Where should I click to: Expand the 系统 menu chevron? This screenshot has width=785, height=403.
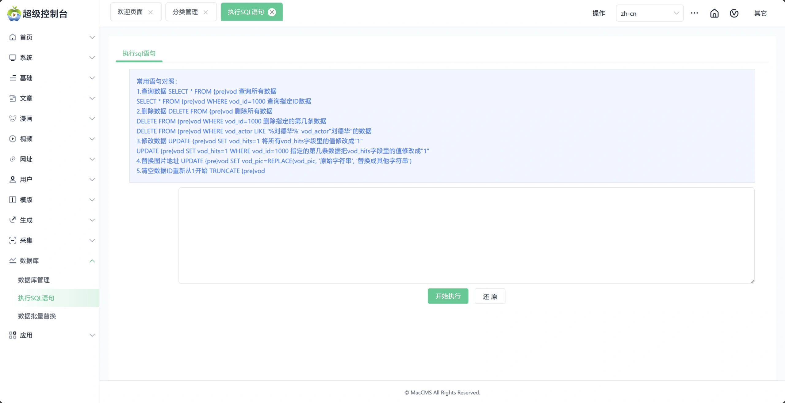92,58
